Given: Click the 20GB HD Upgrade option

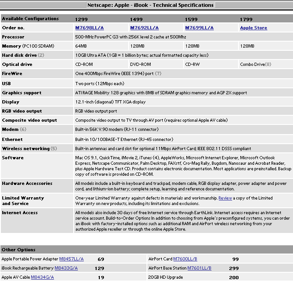Looking at the screenshot, I should 165,277.
